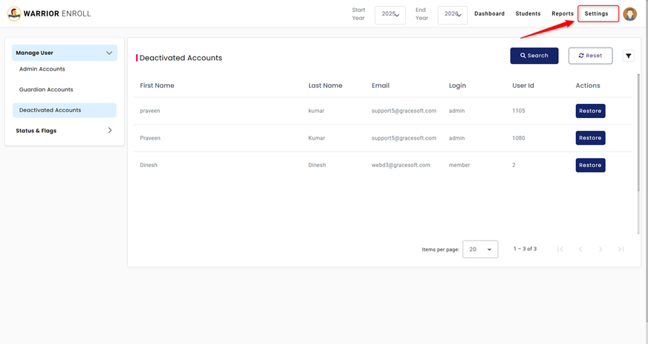Go to the next page arrow

click(x=600, y=250)
